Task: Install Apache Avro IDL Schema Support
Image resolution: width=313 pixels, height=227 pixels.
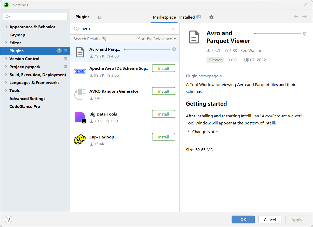Action: pos(164,68)
